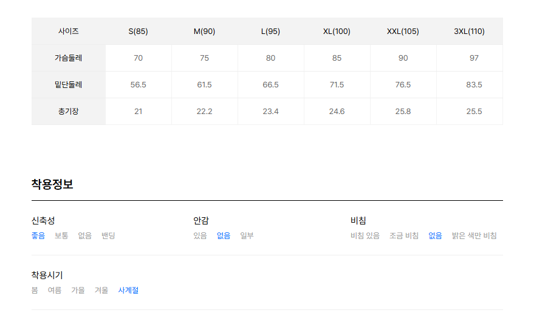Choose 가을 under 착용시기
This screenshot has height=327, width=548.
pyautogui.click(x=78, y=290)
